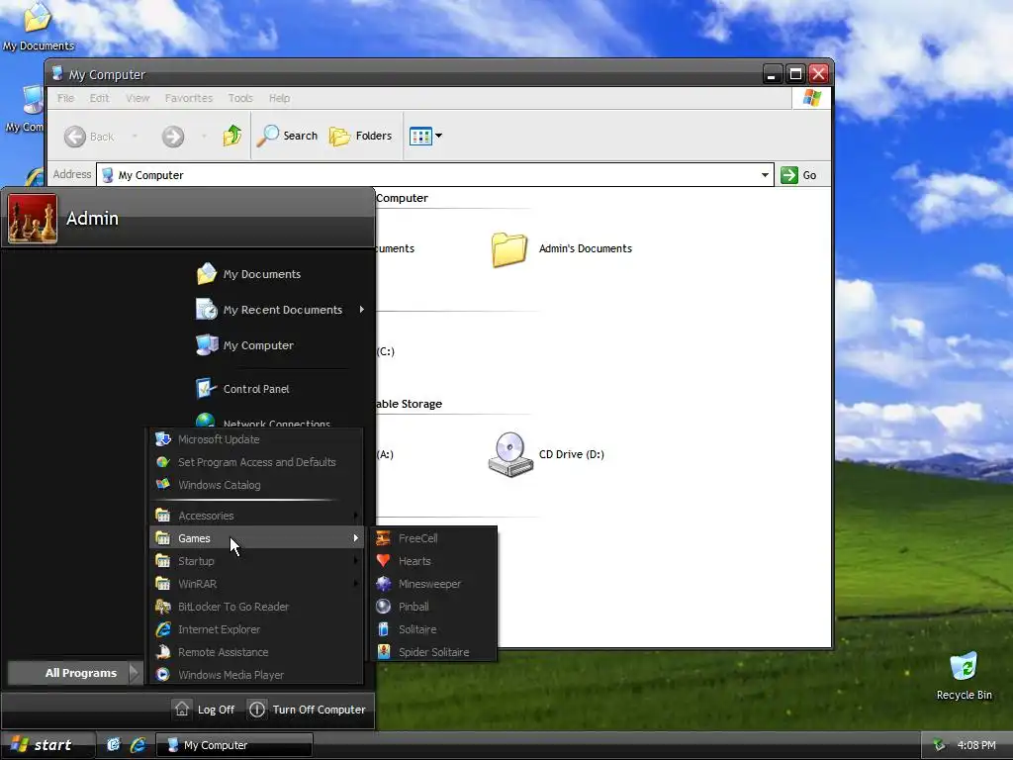Expand My Recent Documents submenu
Image resolution: width=1013 pixels, height=760 pixels.
[282, 310]
